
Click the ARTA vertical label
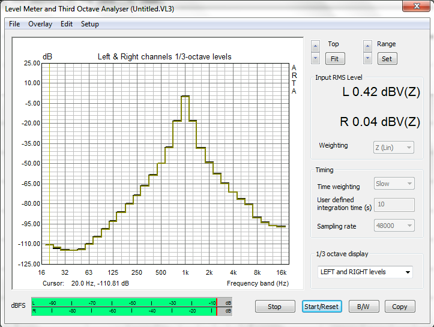294,79
